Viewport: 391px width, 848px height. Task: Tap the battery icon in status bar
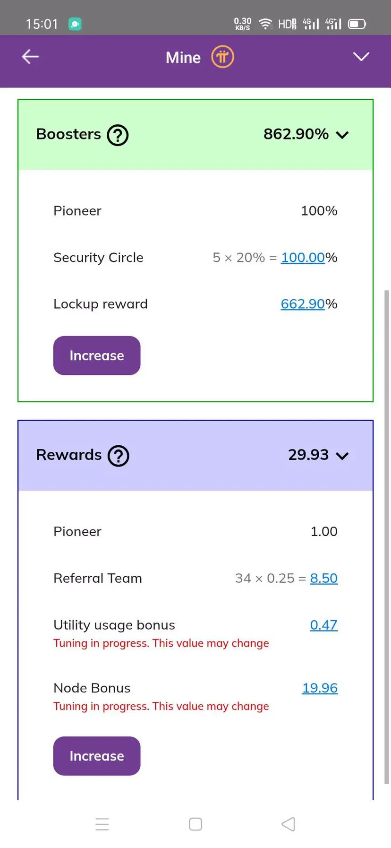357,24
